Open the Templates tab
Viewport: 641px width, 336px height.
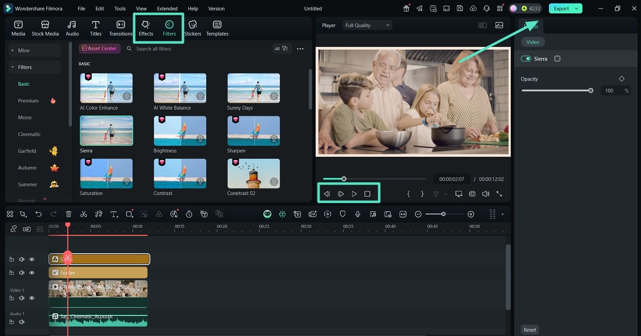[217, 29]
